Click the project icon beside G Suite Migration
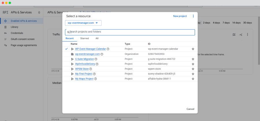 tap(72, 59)
